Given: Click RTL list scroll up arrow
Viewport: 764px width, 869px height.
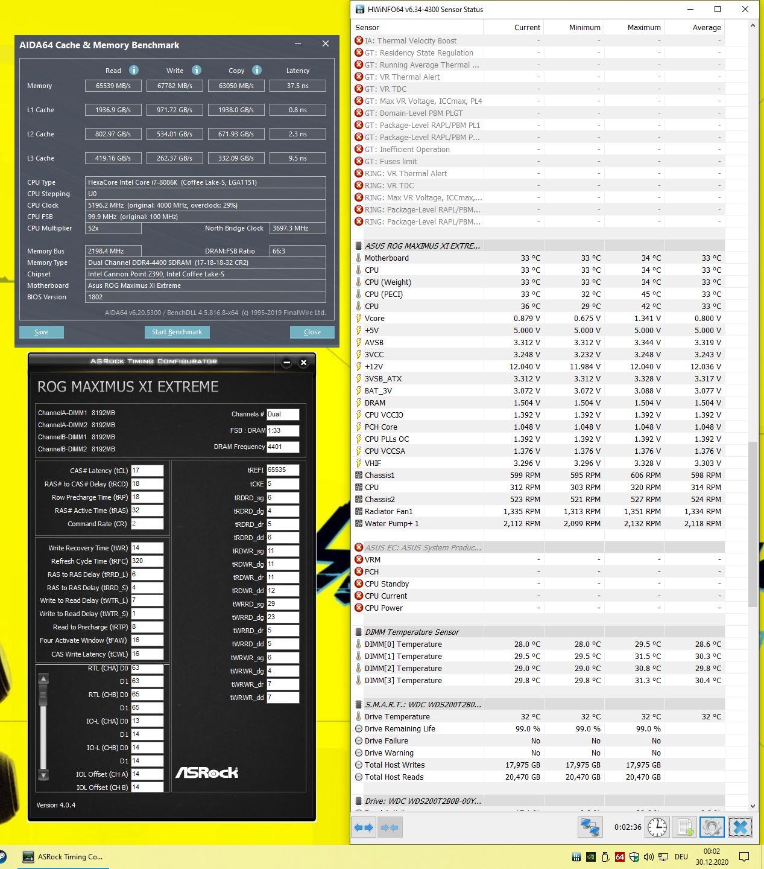Looking at the screenshot, I should click(43, 678).
